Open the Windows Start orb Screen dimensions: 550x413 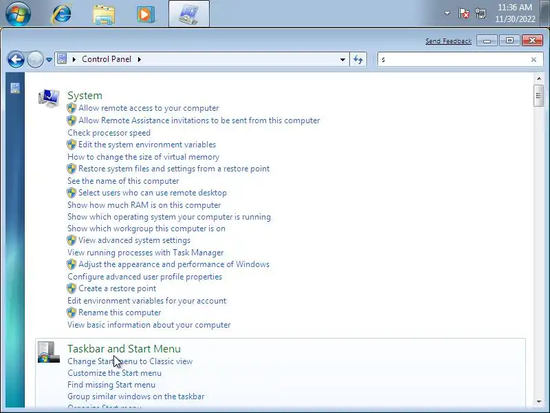pyautogui.click(x=18, y=14)
